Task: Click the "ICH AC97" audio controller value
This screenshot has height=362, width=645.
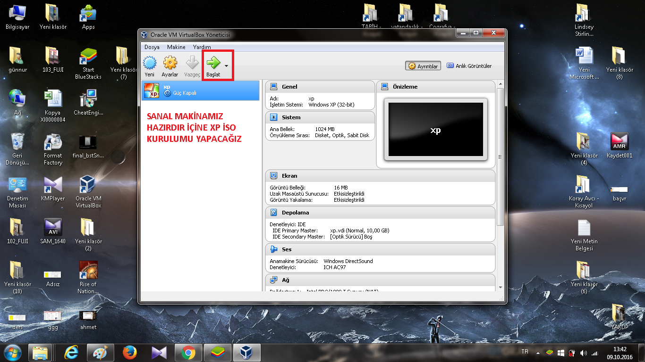Action: (x=334, y=267)
